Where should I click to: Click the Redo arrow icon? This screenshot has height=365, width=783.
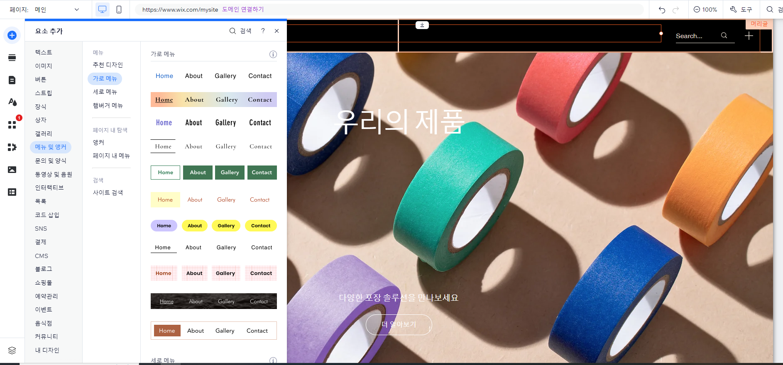coord(675,10)
